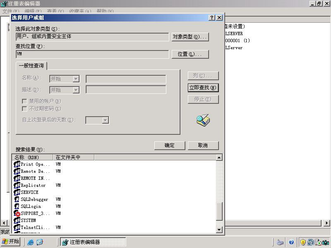Click the 名称 text input field
Viewport: 331px width, 248px height.
pyautogui.click(x=126, y=79)
